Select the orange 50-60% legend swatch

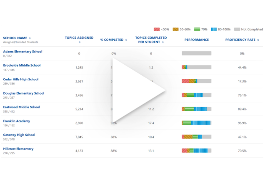176,29
